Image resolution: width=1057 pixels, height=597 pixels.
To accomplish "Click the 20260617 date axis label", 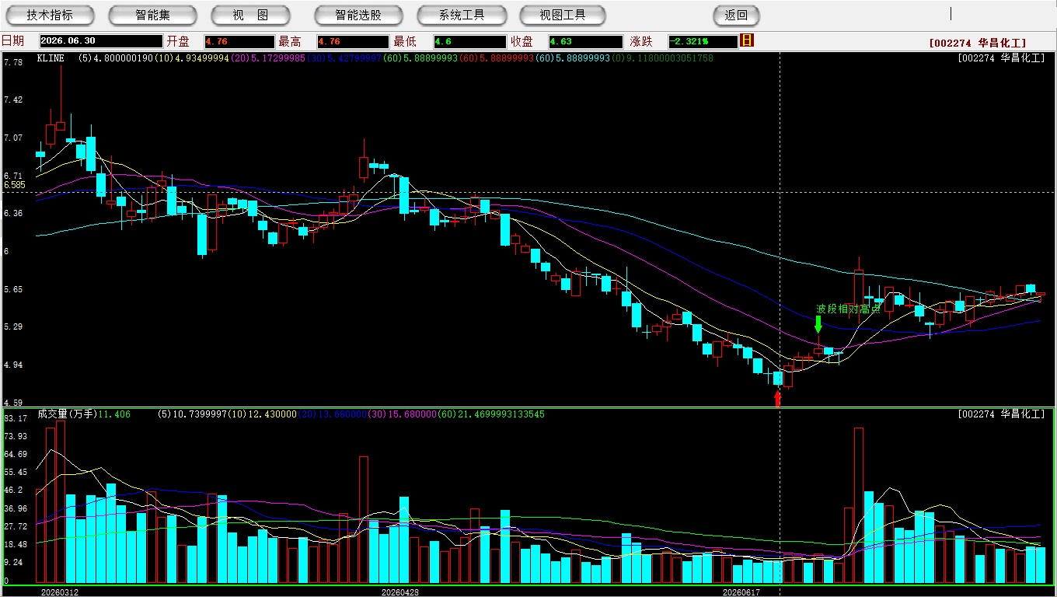I will 741,592.
